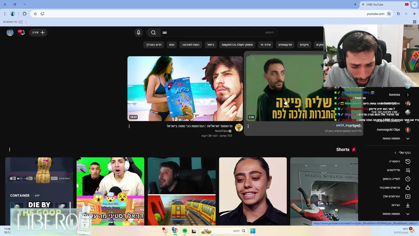Image resolution: width=419 pixels, height=236 pixels.
Task: Open the Chrome profile avatar
Action: 13,14
